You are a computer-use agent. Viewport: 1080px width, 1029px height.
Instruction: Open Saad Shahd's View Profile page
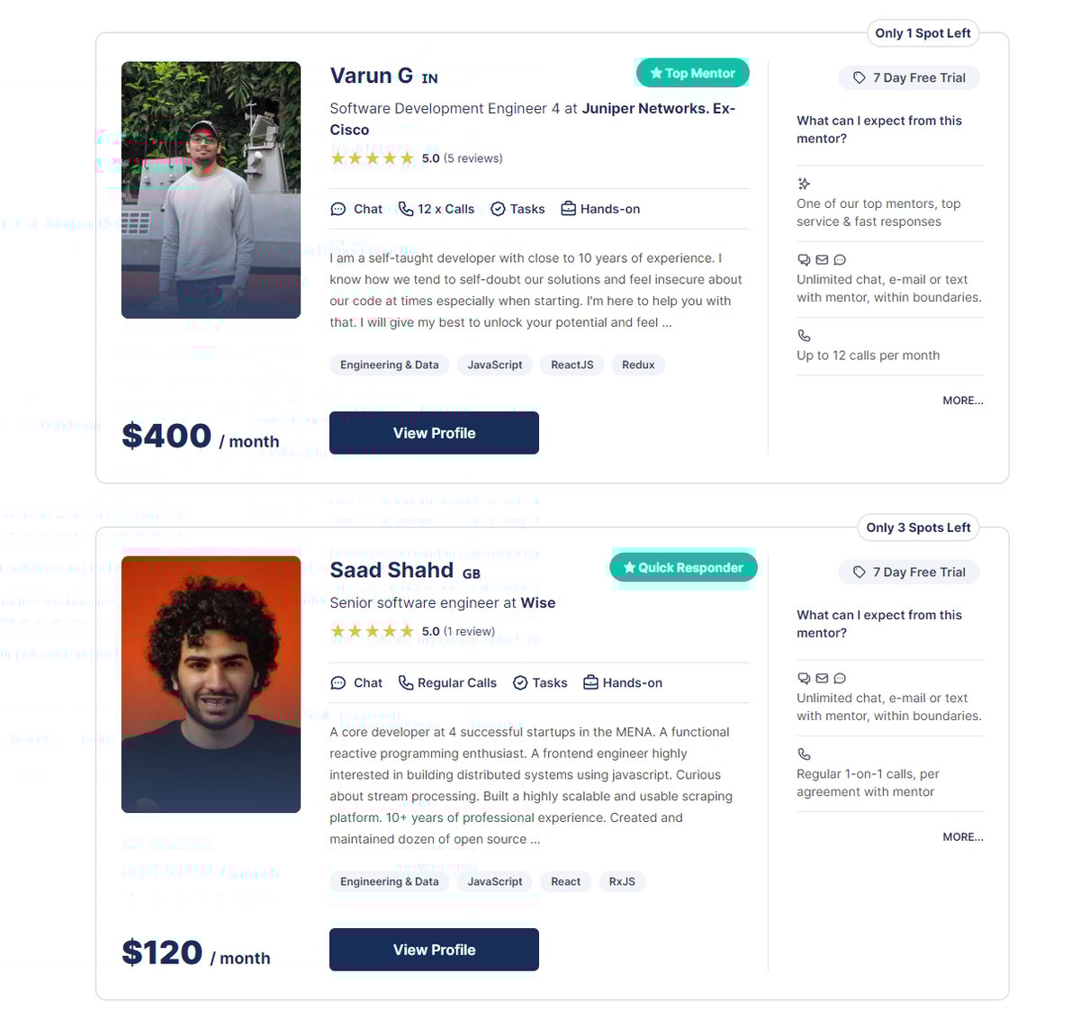tap(434, 949)
